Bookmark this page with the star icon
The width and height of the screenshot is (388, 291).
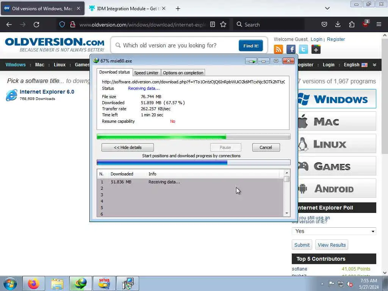(223, 24)
